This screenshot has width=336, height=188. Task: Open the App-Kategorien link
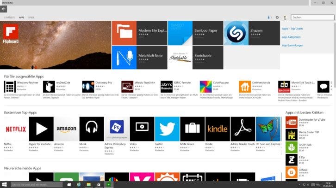tap(291, 37)
